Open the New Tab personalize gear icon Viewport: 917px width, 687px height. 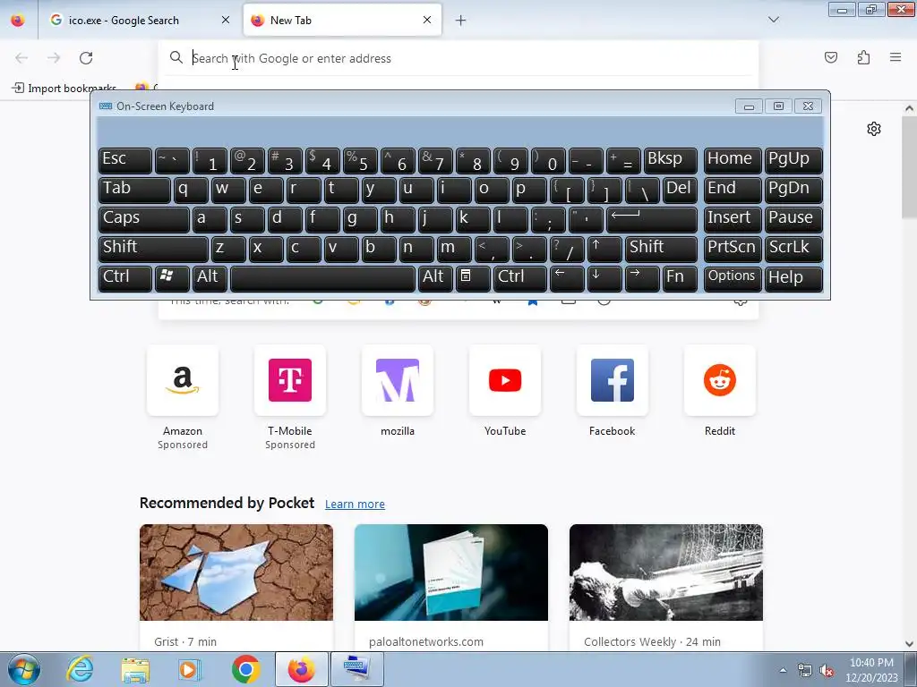[874, 129]
